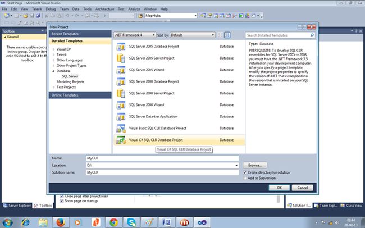Expand the Visual C# template node
The image size is (365, 228).
pyautogui.click(x=54, y=49)
